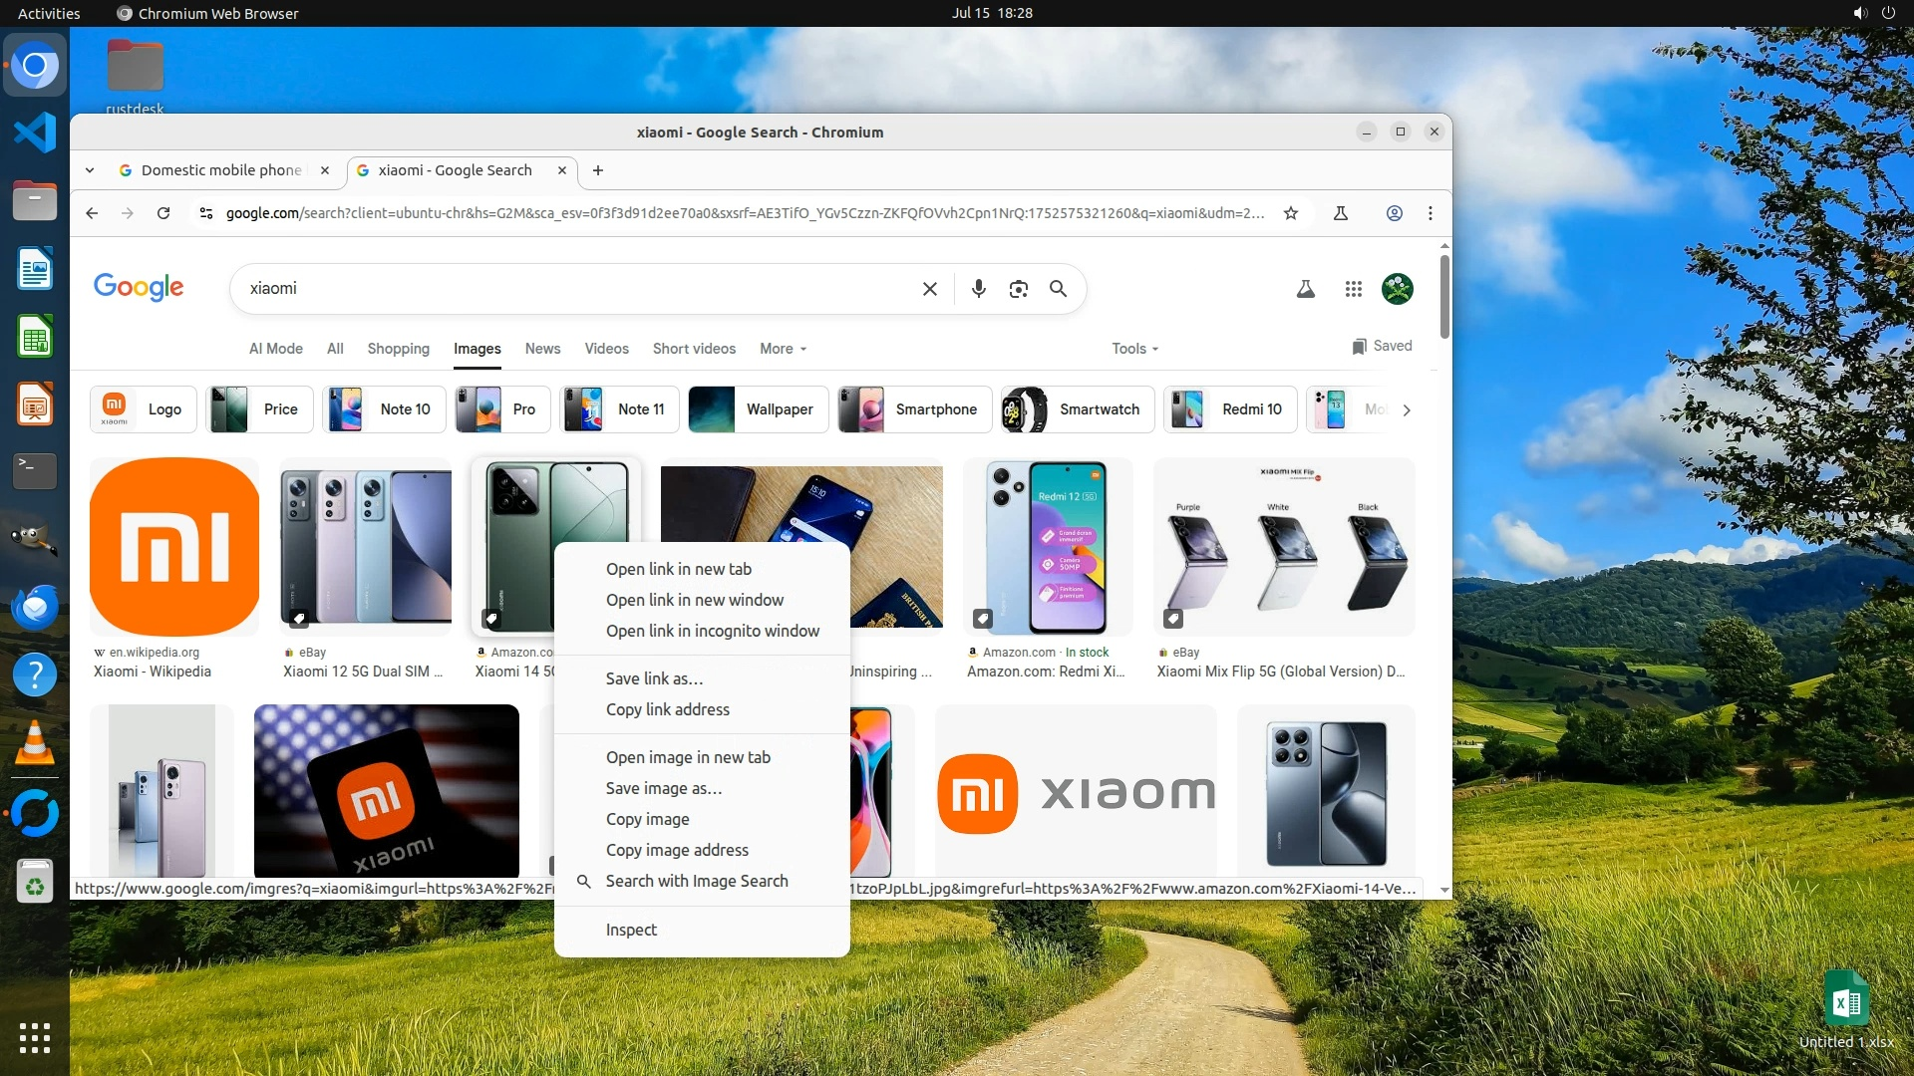The width and height of the screenshot is (1914, 1076).
Task: Bookmark this page with star icon
Action: pyautogui.click(x=1291, y=213)
